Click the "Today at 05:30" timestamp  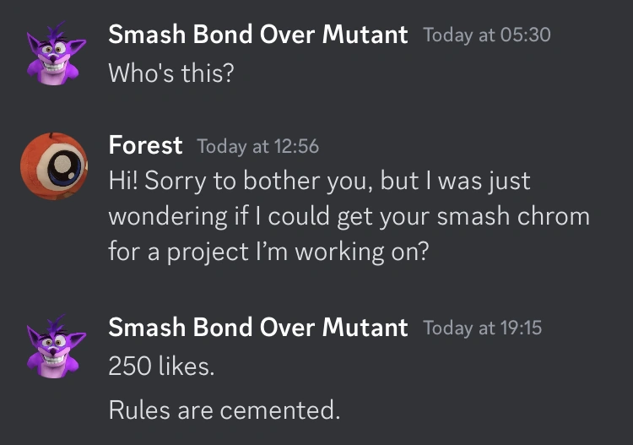(x=487, y=35)
